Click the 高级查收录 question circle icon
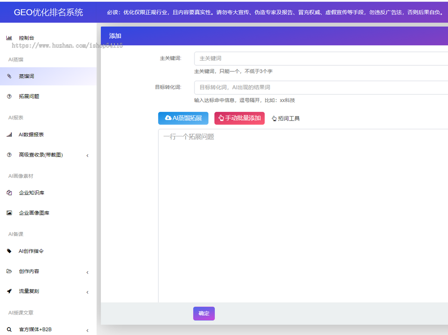Image resolution: width=448 pixels, height=335 pixels. click(x=9, y=155)
